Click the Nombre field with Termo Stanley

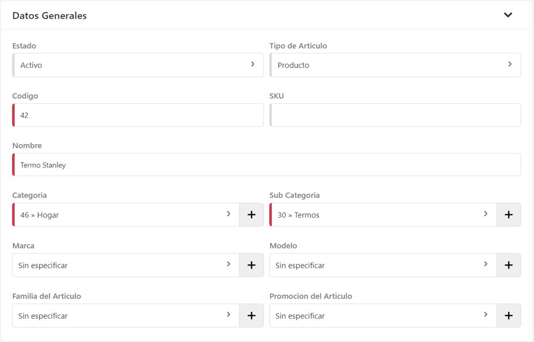(x=267, y=165)
